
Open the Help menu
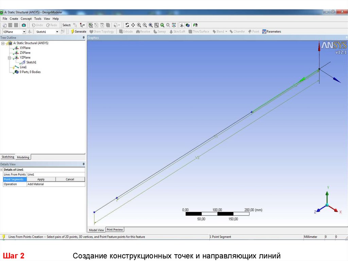point(55,19)
